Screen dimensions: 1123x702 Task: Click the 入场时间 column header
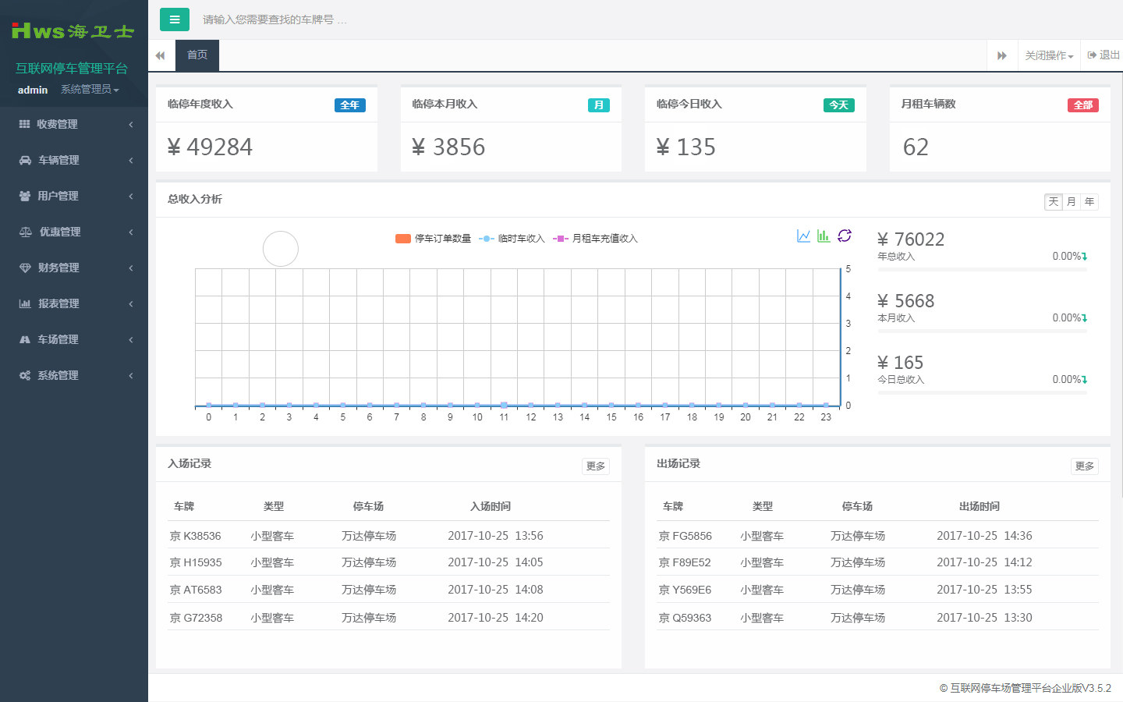(491, 506)
